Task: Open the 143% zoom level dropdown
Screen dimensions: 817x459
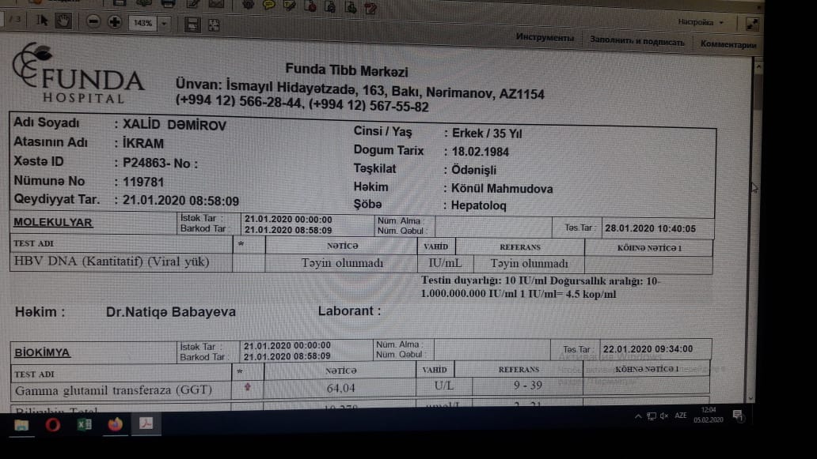Action: point(164,23)
